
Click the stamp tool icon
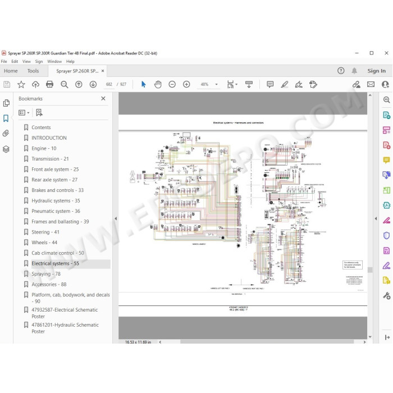coord(313,84)
